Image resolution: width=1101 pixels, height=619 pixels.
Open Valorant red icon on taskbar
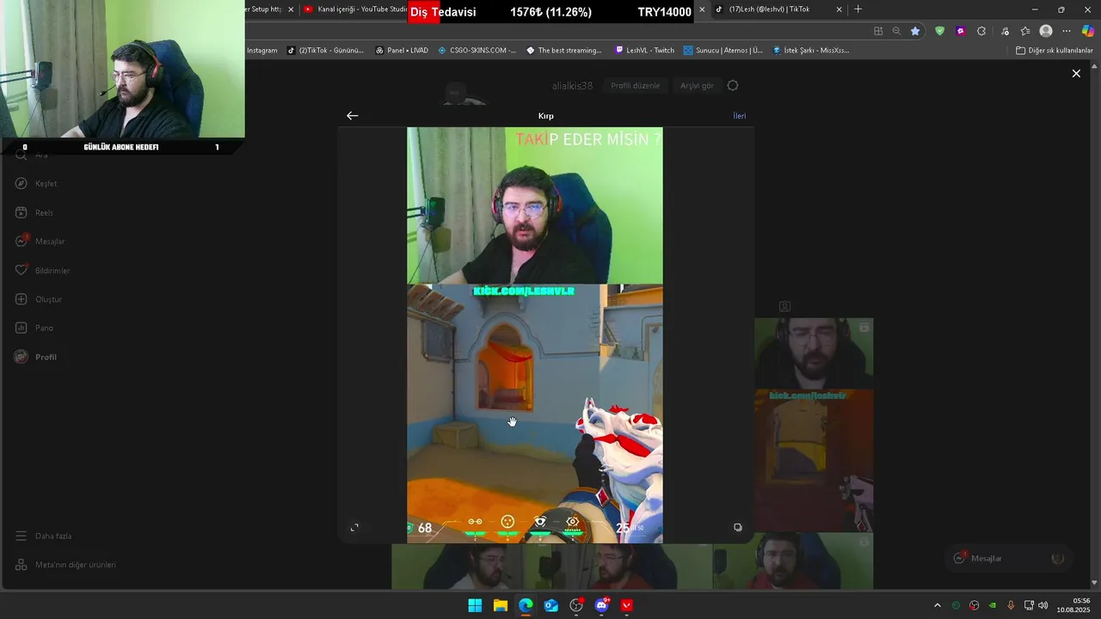click(x=627, y=605)
